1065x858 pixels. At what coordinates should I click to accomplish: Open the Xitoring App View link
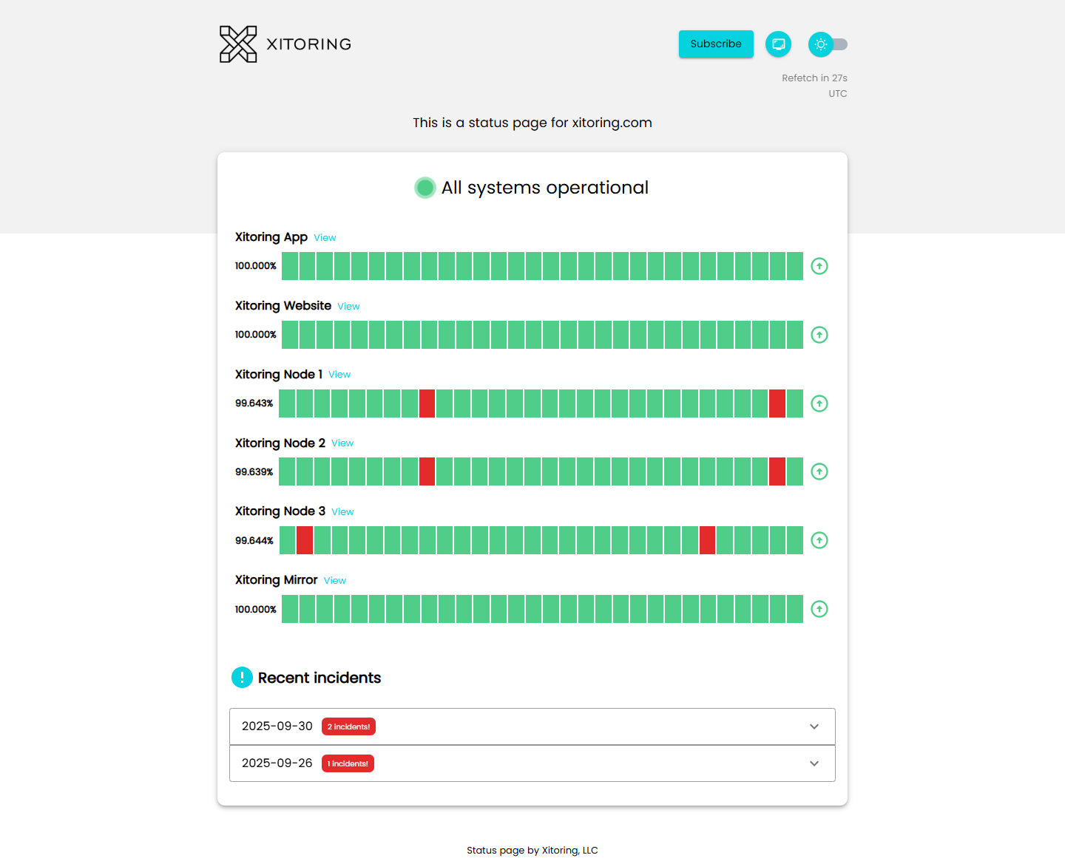pos(325,238)
